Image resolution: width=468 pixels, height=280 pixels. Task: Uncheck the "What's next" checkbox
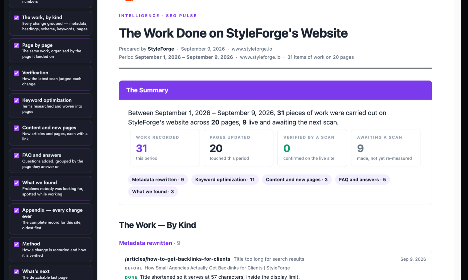pyautogui.click(x=16, y=272)
